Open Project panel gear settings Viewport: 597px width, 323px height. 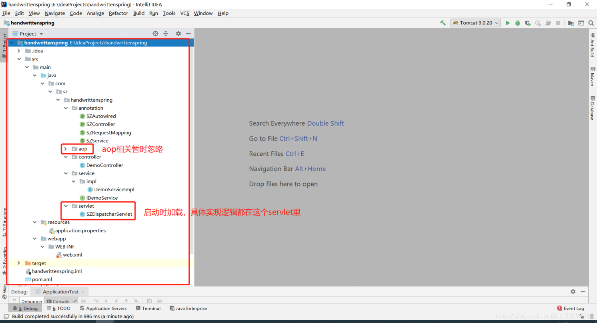tap(178, 34)
